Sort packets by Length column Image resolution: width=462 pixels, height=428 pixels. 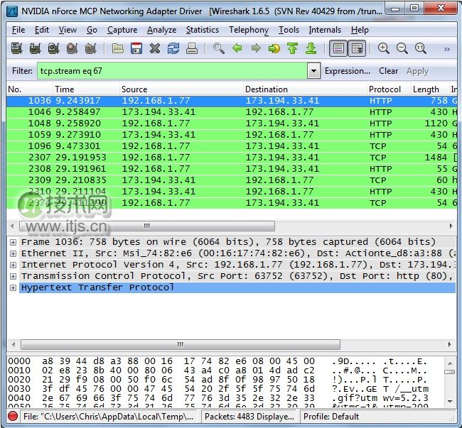point(430,89)
